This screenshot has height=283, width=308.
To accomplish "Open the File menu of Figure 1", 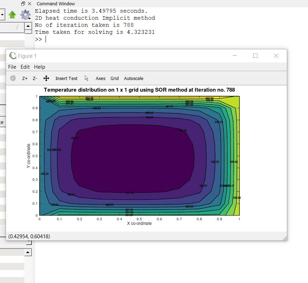I will click(12, 67).
